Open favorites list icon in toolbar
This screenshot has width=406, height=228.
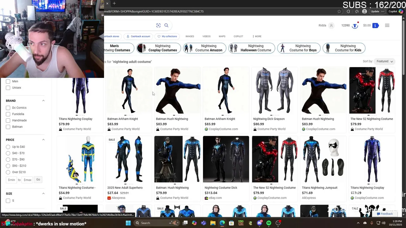coord(357,11)
